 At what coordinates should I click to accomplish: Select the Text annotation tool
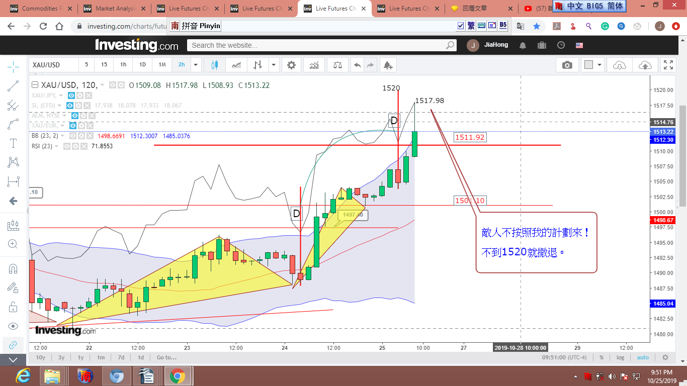tap(13, 143)
